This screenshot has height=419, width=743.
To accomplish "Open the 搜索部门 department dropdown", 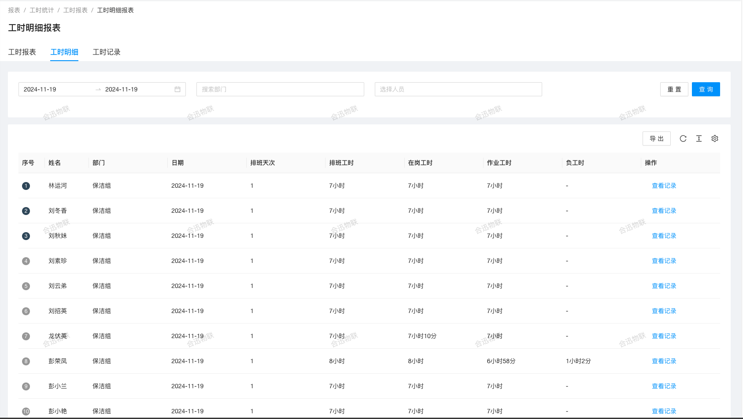I will tap(280, 89).
